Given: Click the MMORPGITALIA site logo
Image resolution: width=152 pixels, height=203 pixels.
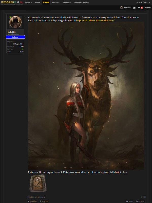Looking at the screenshot, I should [x=12, y=3].
